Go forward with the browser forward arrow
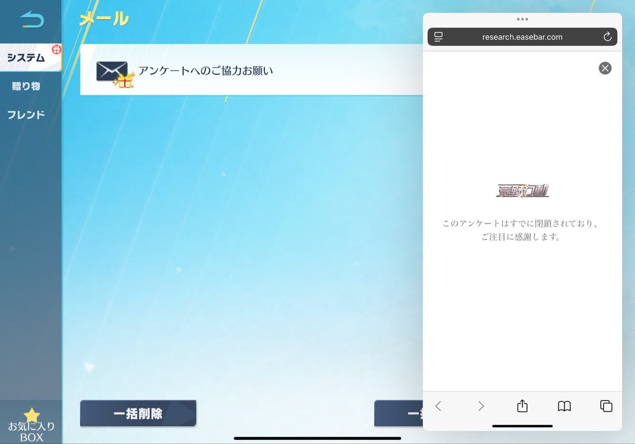 481,406
